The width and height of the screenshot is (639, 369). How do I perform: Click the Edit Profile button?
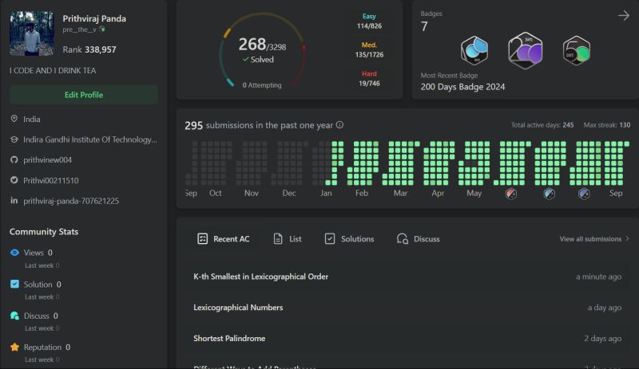coord(84,95)
